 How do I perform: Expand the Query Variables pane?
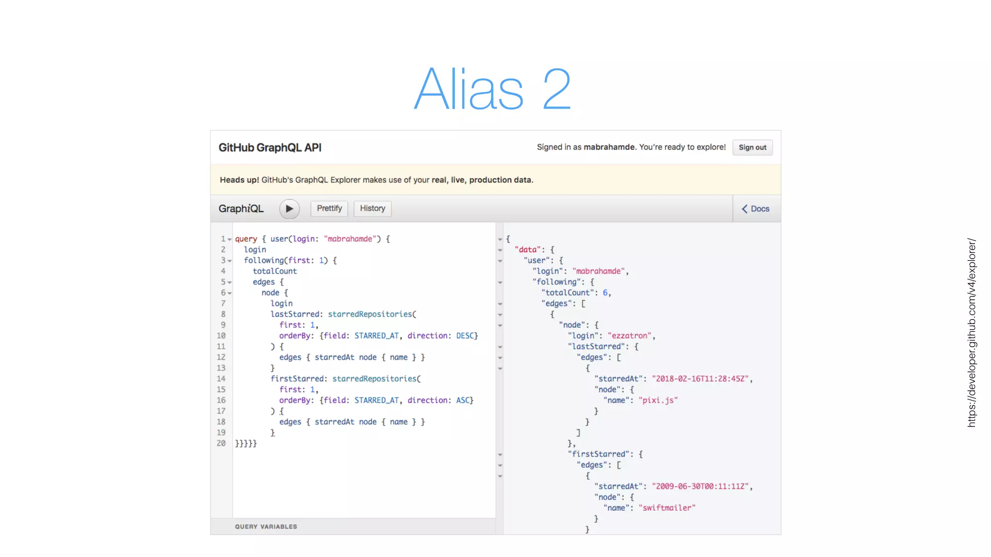[353, 527]
